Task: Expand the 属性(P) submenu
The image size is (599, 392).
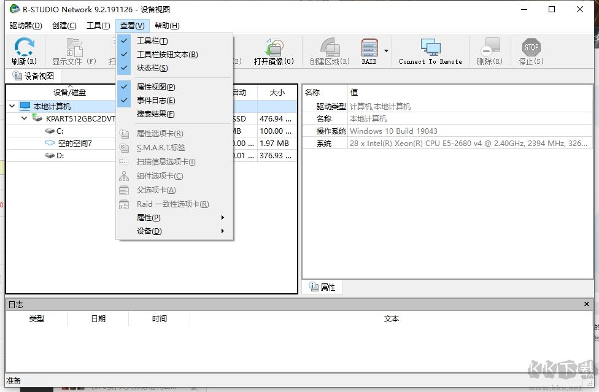Action: tap(174, 218)
